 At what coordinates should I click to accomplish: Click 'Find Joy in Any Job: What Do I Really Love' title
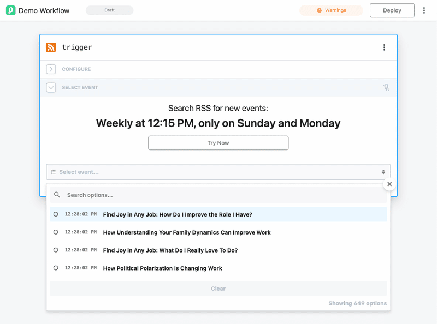tap(170, 250)
